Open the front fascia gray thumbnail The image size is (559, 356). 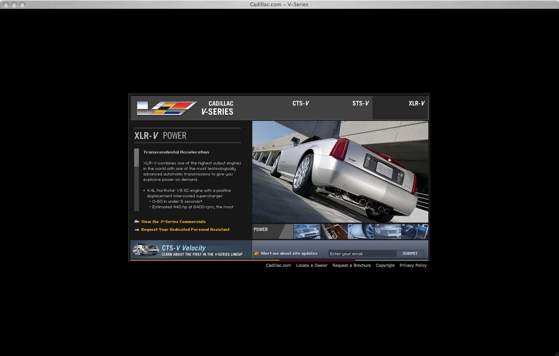click(388, 232)
